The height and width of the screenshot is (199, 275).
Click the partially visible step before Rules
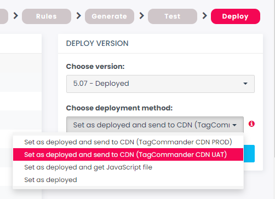(x=4, y=16)
